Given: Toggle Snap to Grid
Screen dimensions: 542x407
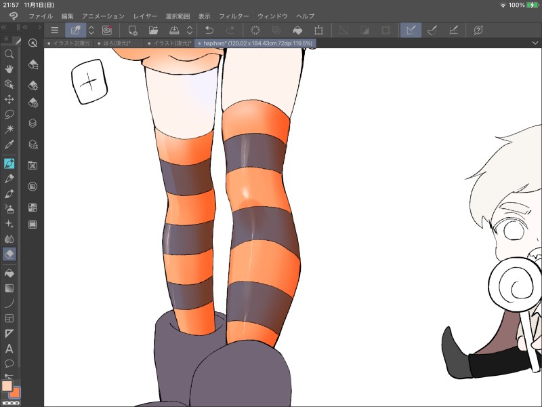Looking at the screenshot, I should [x=453, y=30].
